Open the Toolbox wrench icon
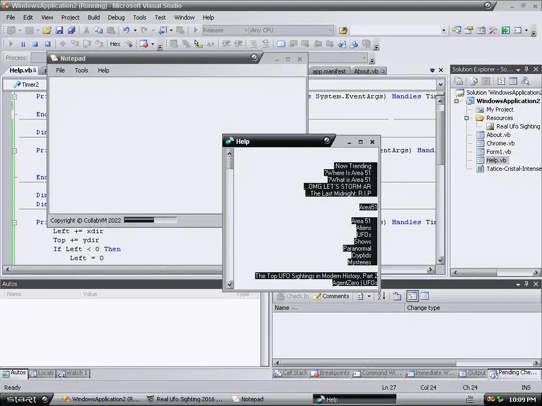Image resolution: width=542 pixels, height=406 pixels. tap(493, 30)
